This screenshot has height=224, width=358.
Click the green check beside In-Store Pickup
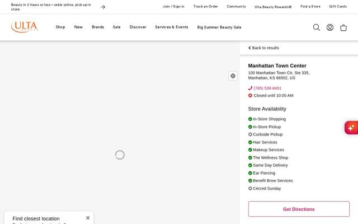(x=250, y=127)
